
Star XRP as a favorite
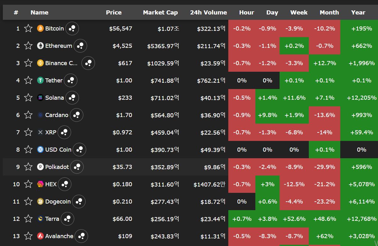click(x=28, y=132)
